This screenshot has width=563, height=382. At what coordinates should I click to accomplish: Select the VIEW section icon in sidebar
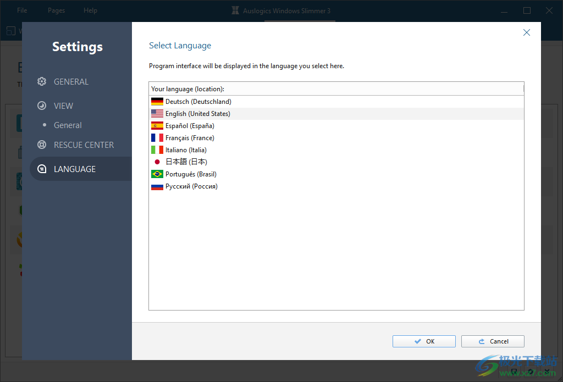tap(41, 106)
